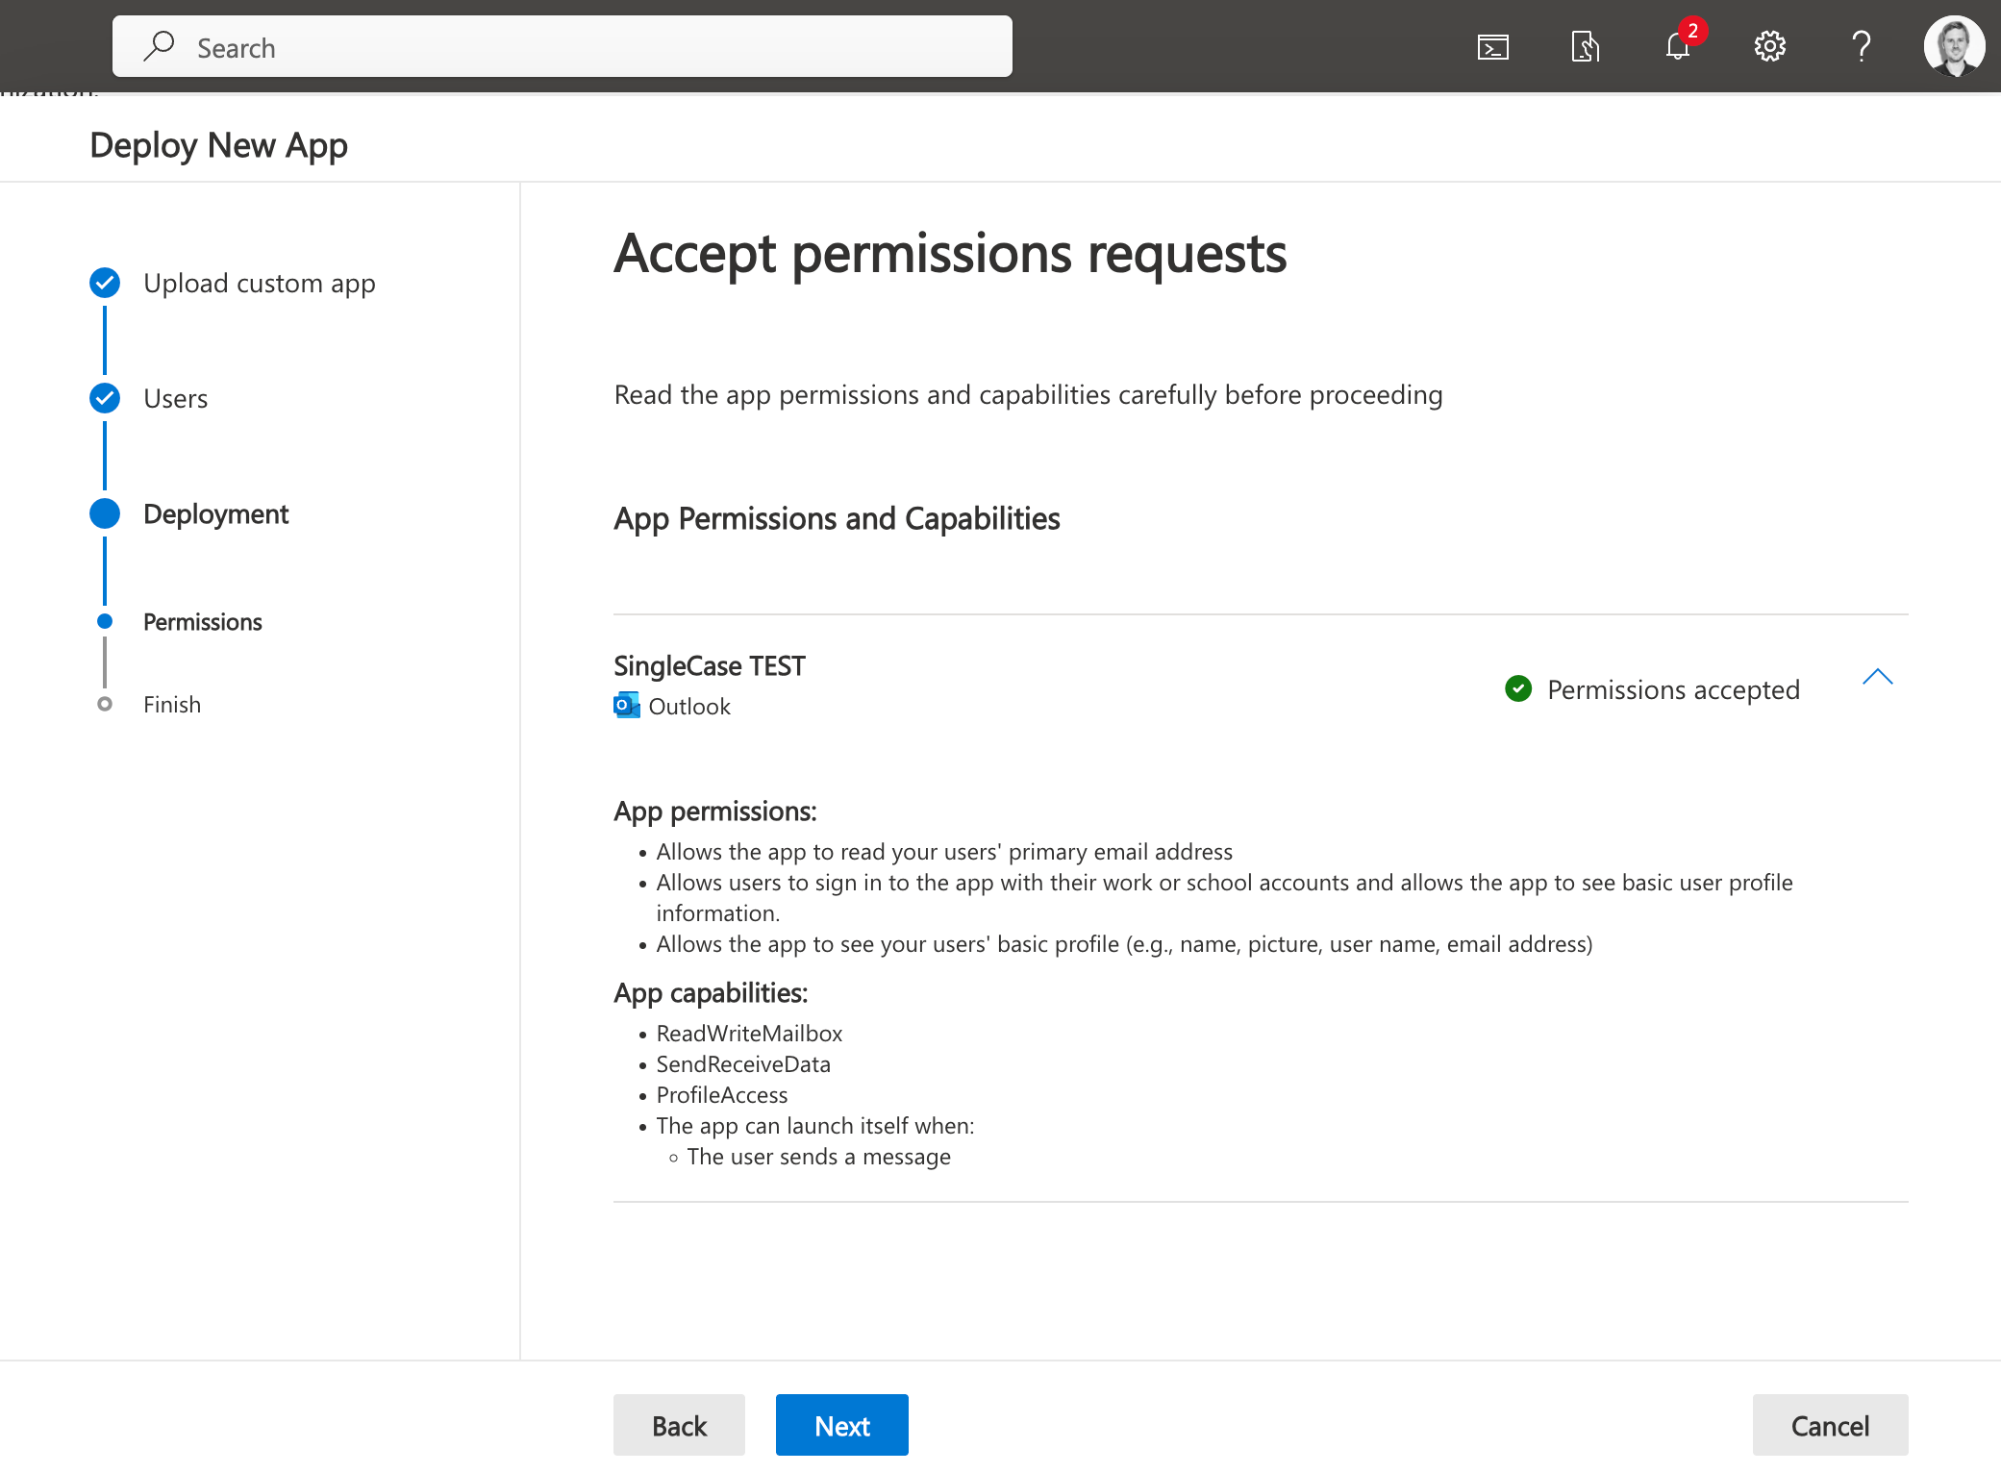The image size is (2001, 1473).
Task: Open user account avatar menu
Action: (x=1954, y=46)
